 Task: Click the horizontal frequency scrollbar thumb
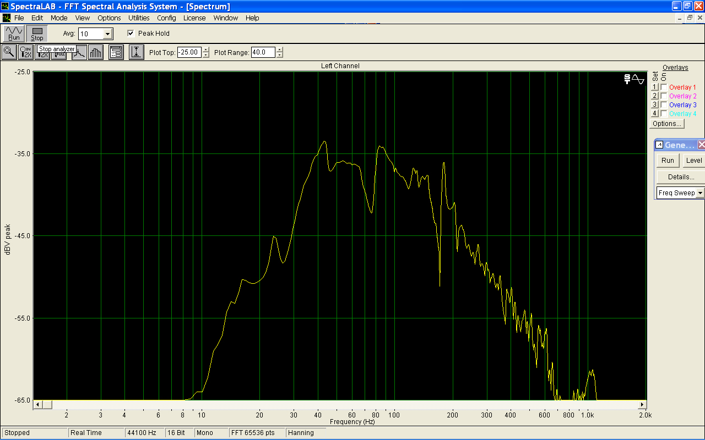click(x=47, y=405)
